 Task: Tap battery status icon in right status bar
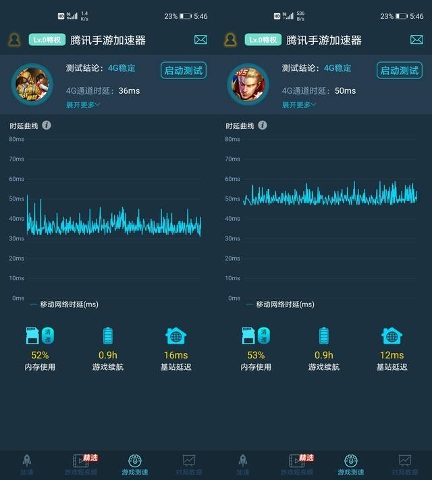(402, 16)
